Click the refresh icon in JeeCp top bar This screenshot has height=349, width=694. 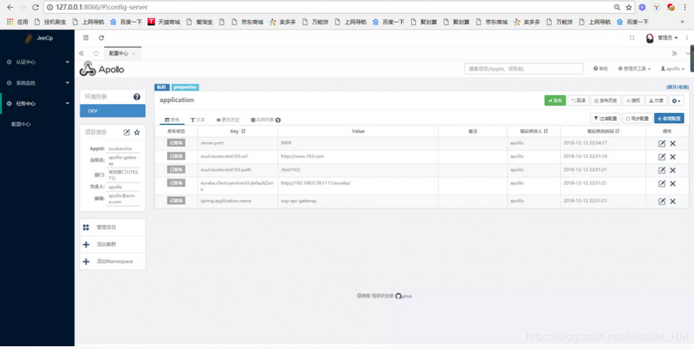[101, 38]
